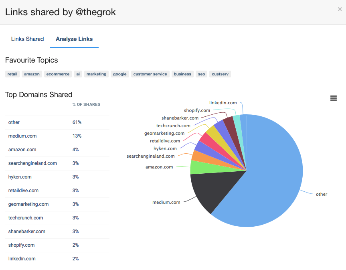The width and height of the screenshot is (346, 270).
Task: Select the seo topic tag
Action: pyautogui.click(x=201, y=74)
